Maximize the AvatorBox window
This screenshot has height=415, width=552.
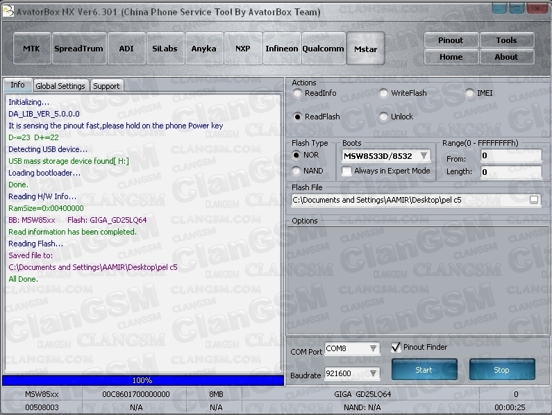pyautogui.click(x=517, y=8)
